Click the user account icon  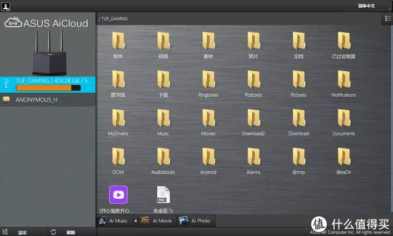(5, 7)
